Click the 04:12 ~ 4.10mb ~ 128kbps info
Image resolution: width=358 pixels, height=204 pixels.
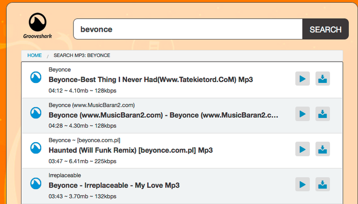(82, 91)
